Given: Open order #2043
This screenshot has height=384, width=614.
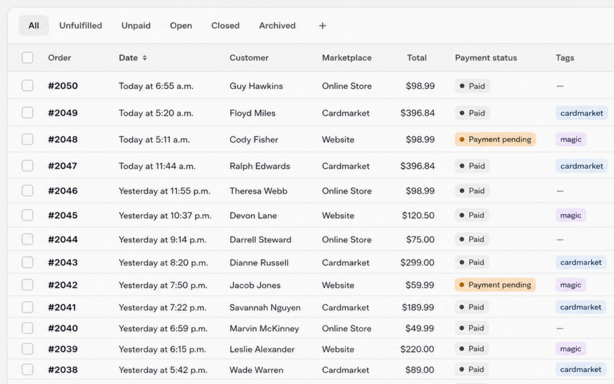Looking at the screenshot, I should click(x=63, y=262).
